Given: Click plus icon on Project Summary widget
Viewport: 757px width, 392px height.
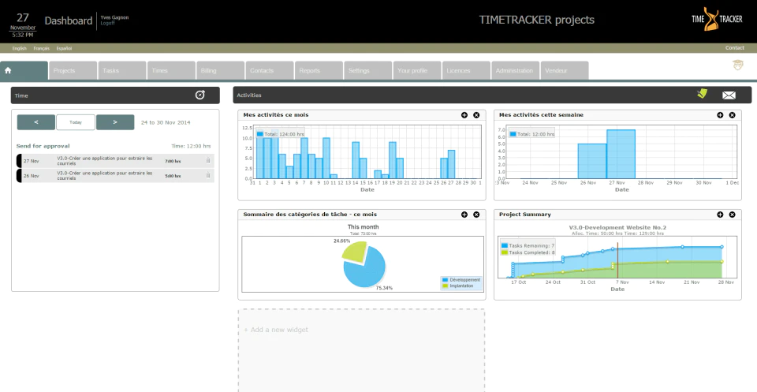Looking at the screenshot, I should (x=720, y=215).
